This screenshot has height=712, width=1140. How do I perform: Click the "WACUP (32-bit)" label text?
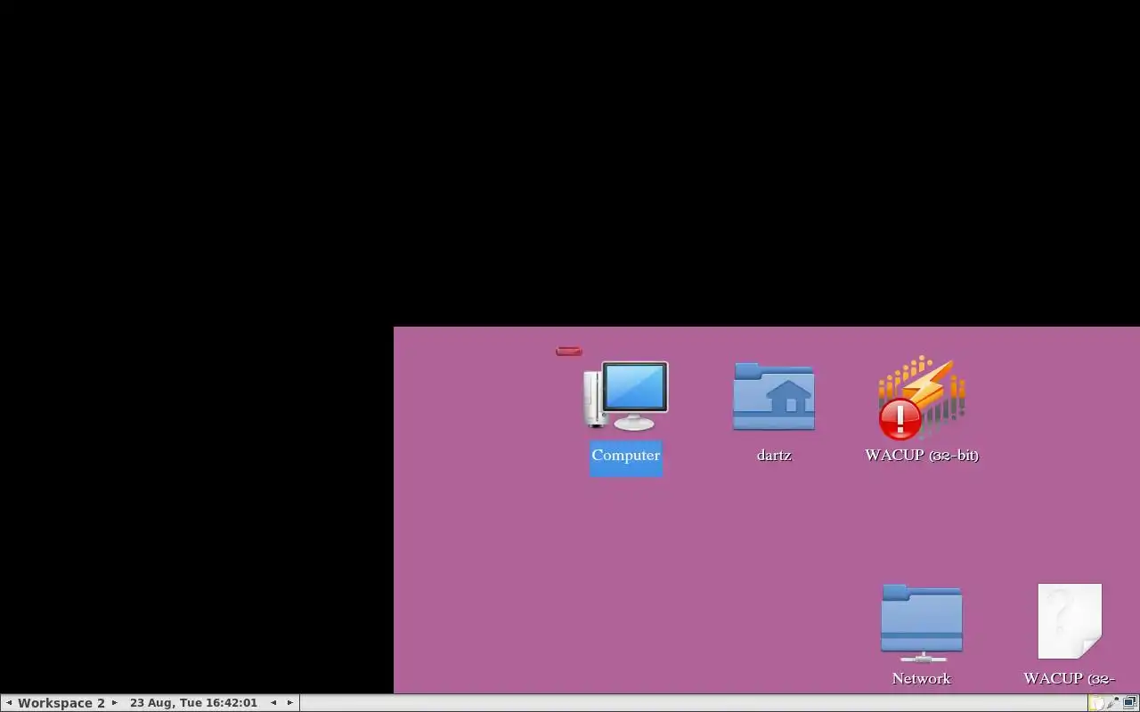pyautogui.click(x=922, y=456)
